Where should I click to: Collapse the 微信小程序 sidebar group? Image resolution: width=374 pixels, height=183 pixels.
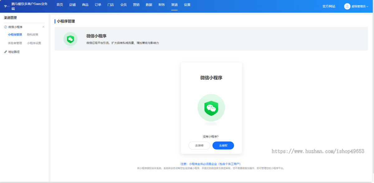tap(43, 27)
